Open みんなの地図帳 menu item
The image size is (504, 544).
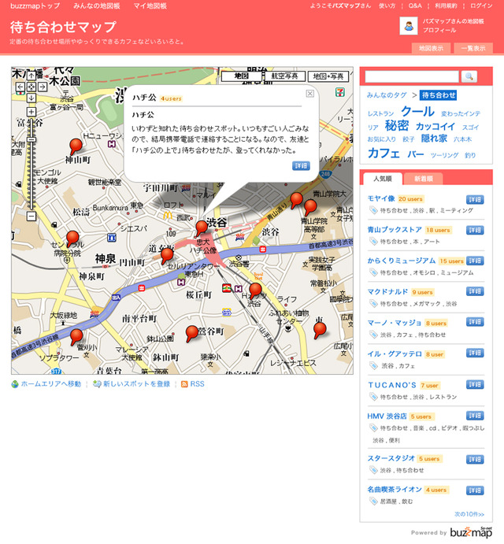97,6
